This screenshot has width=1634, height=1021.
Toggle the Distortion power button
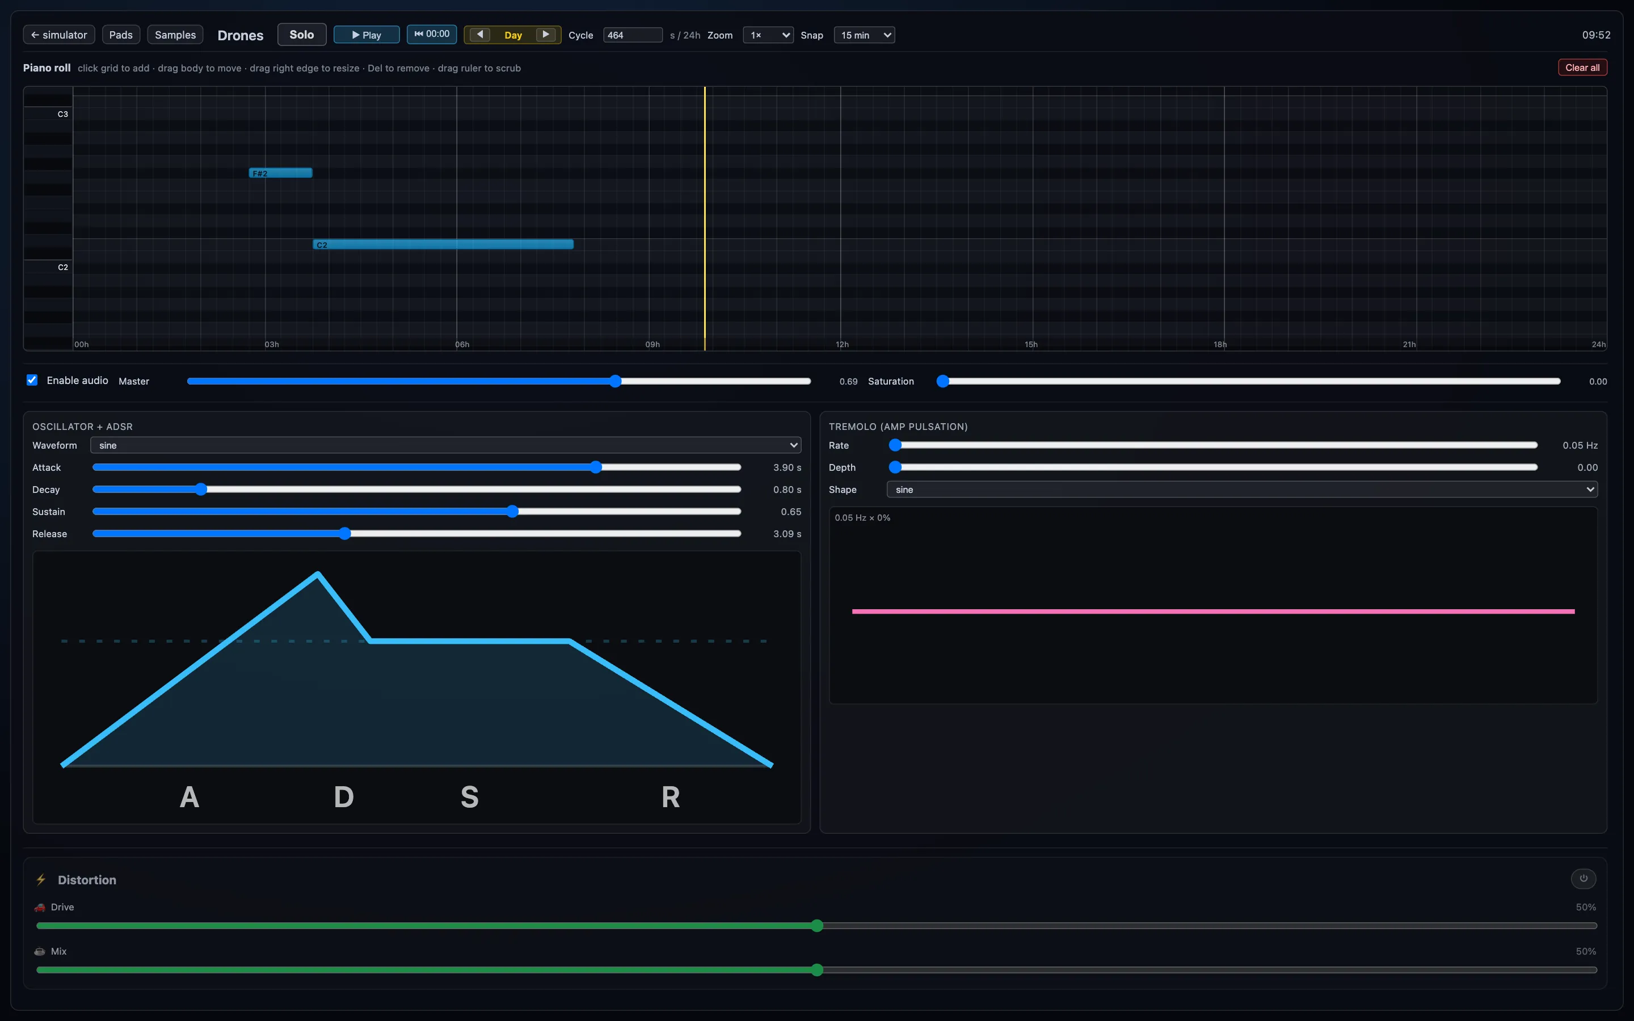click(1584, 879)
